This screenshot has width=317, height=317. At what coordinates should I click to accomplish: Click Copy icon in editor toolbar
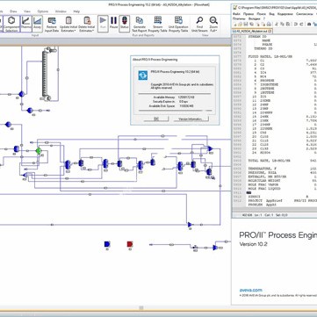coord(282,24)
